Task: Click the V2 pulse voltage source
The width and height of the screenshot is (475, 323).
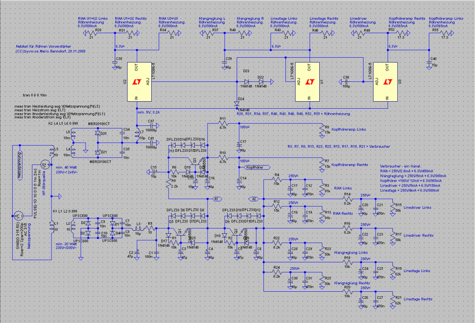Action: tap(45, 165)
